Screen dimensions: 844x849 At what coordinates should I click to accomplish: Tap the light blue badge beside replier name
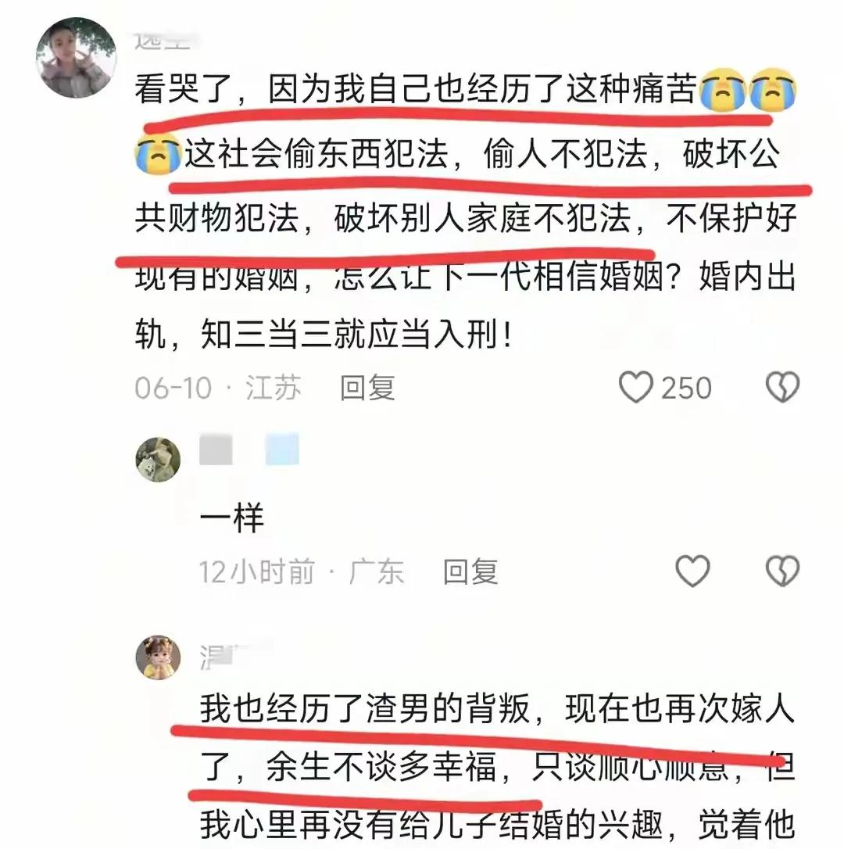[x=282, y=449]
